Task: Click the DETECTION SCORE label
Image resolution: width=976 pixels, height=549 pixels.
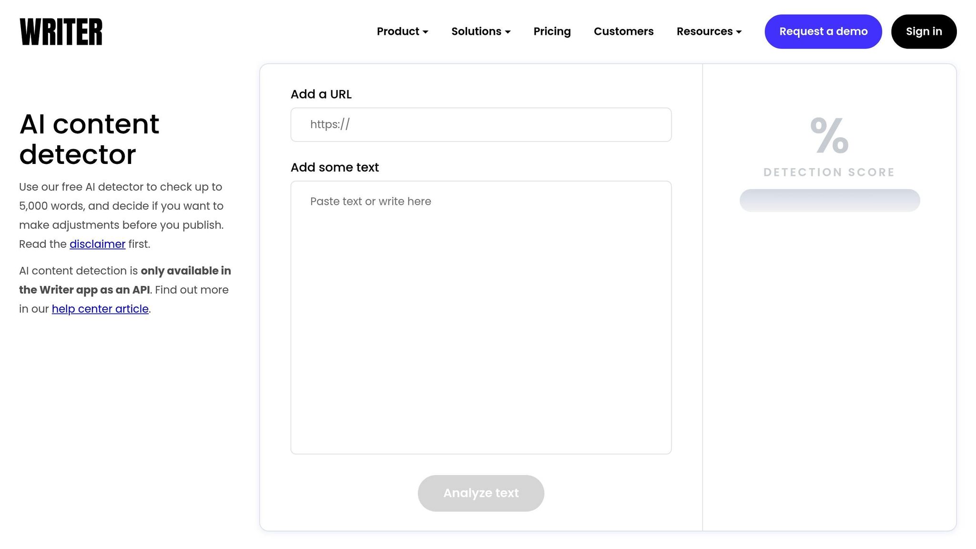Action: [x=829, y=172]
